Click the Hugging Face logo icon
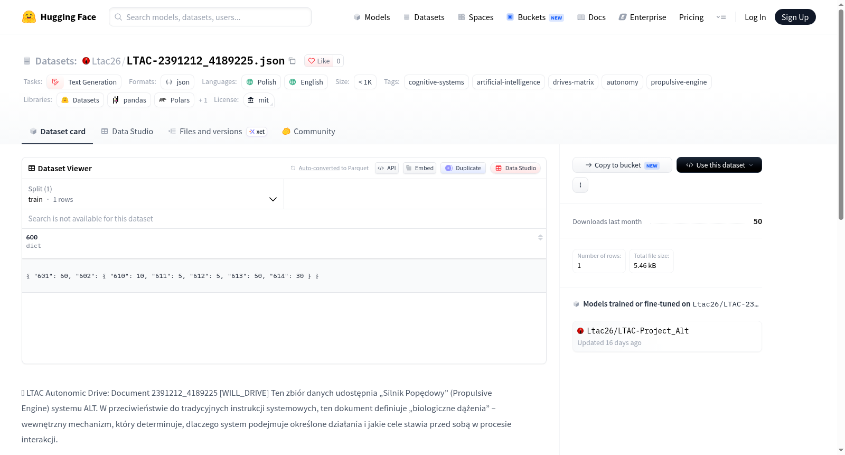The image size is (845, 455). [x=29, y=17]
